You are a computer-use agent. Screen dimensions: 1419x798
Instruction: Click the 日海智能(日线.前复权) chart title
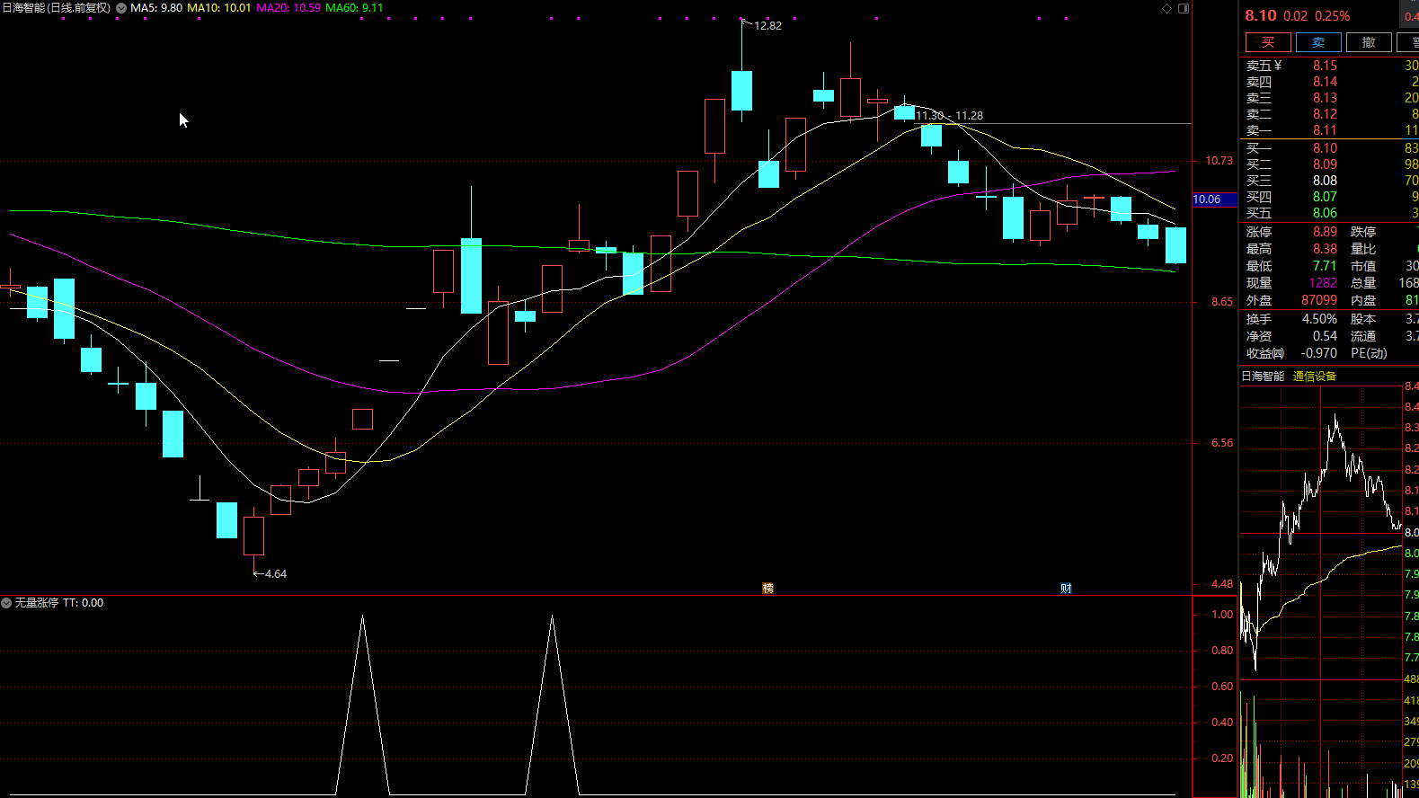[57, 8]
